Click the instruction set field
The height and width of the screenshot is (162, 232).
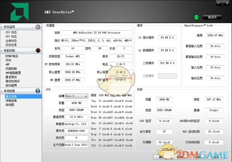[97, 40]
